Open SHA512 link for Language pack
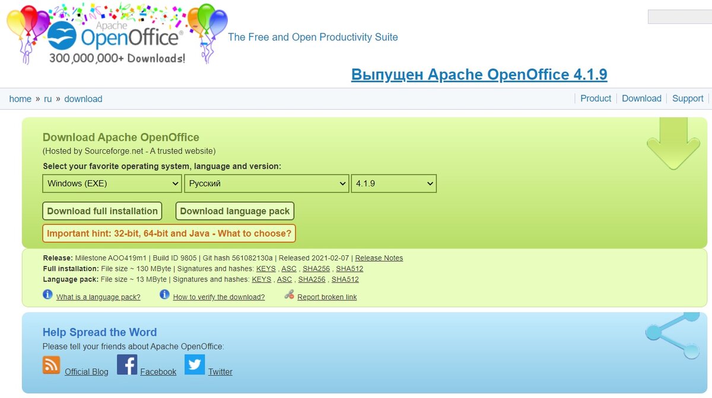712x398 pixels. 345,280
